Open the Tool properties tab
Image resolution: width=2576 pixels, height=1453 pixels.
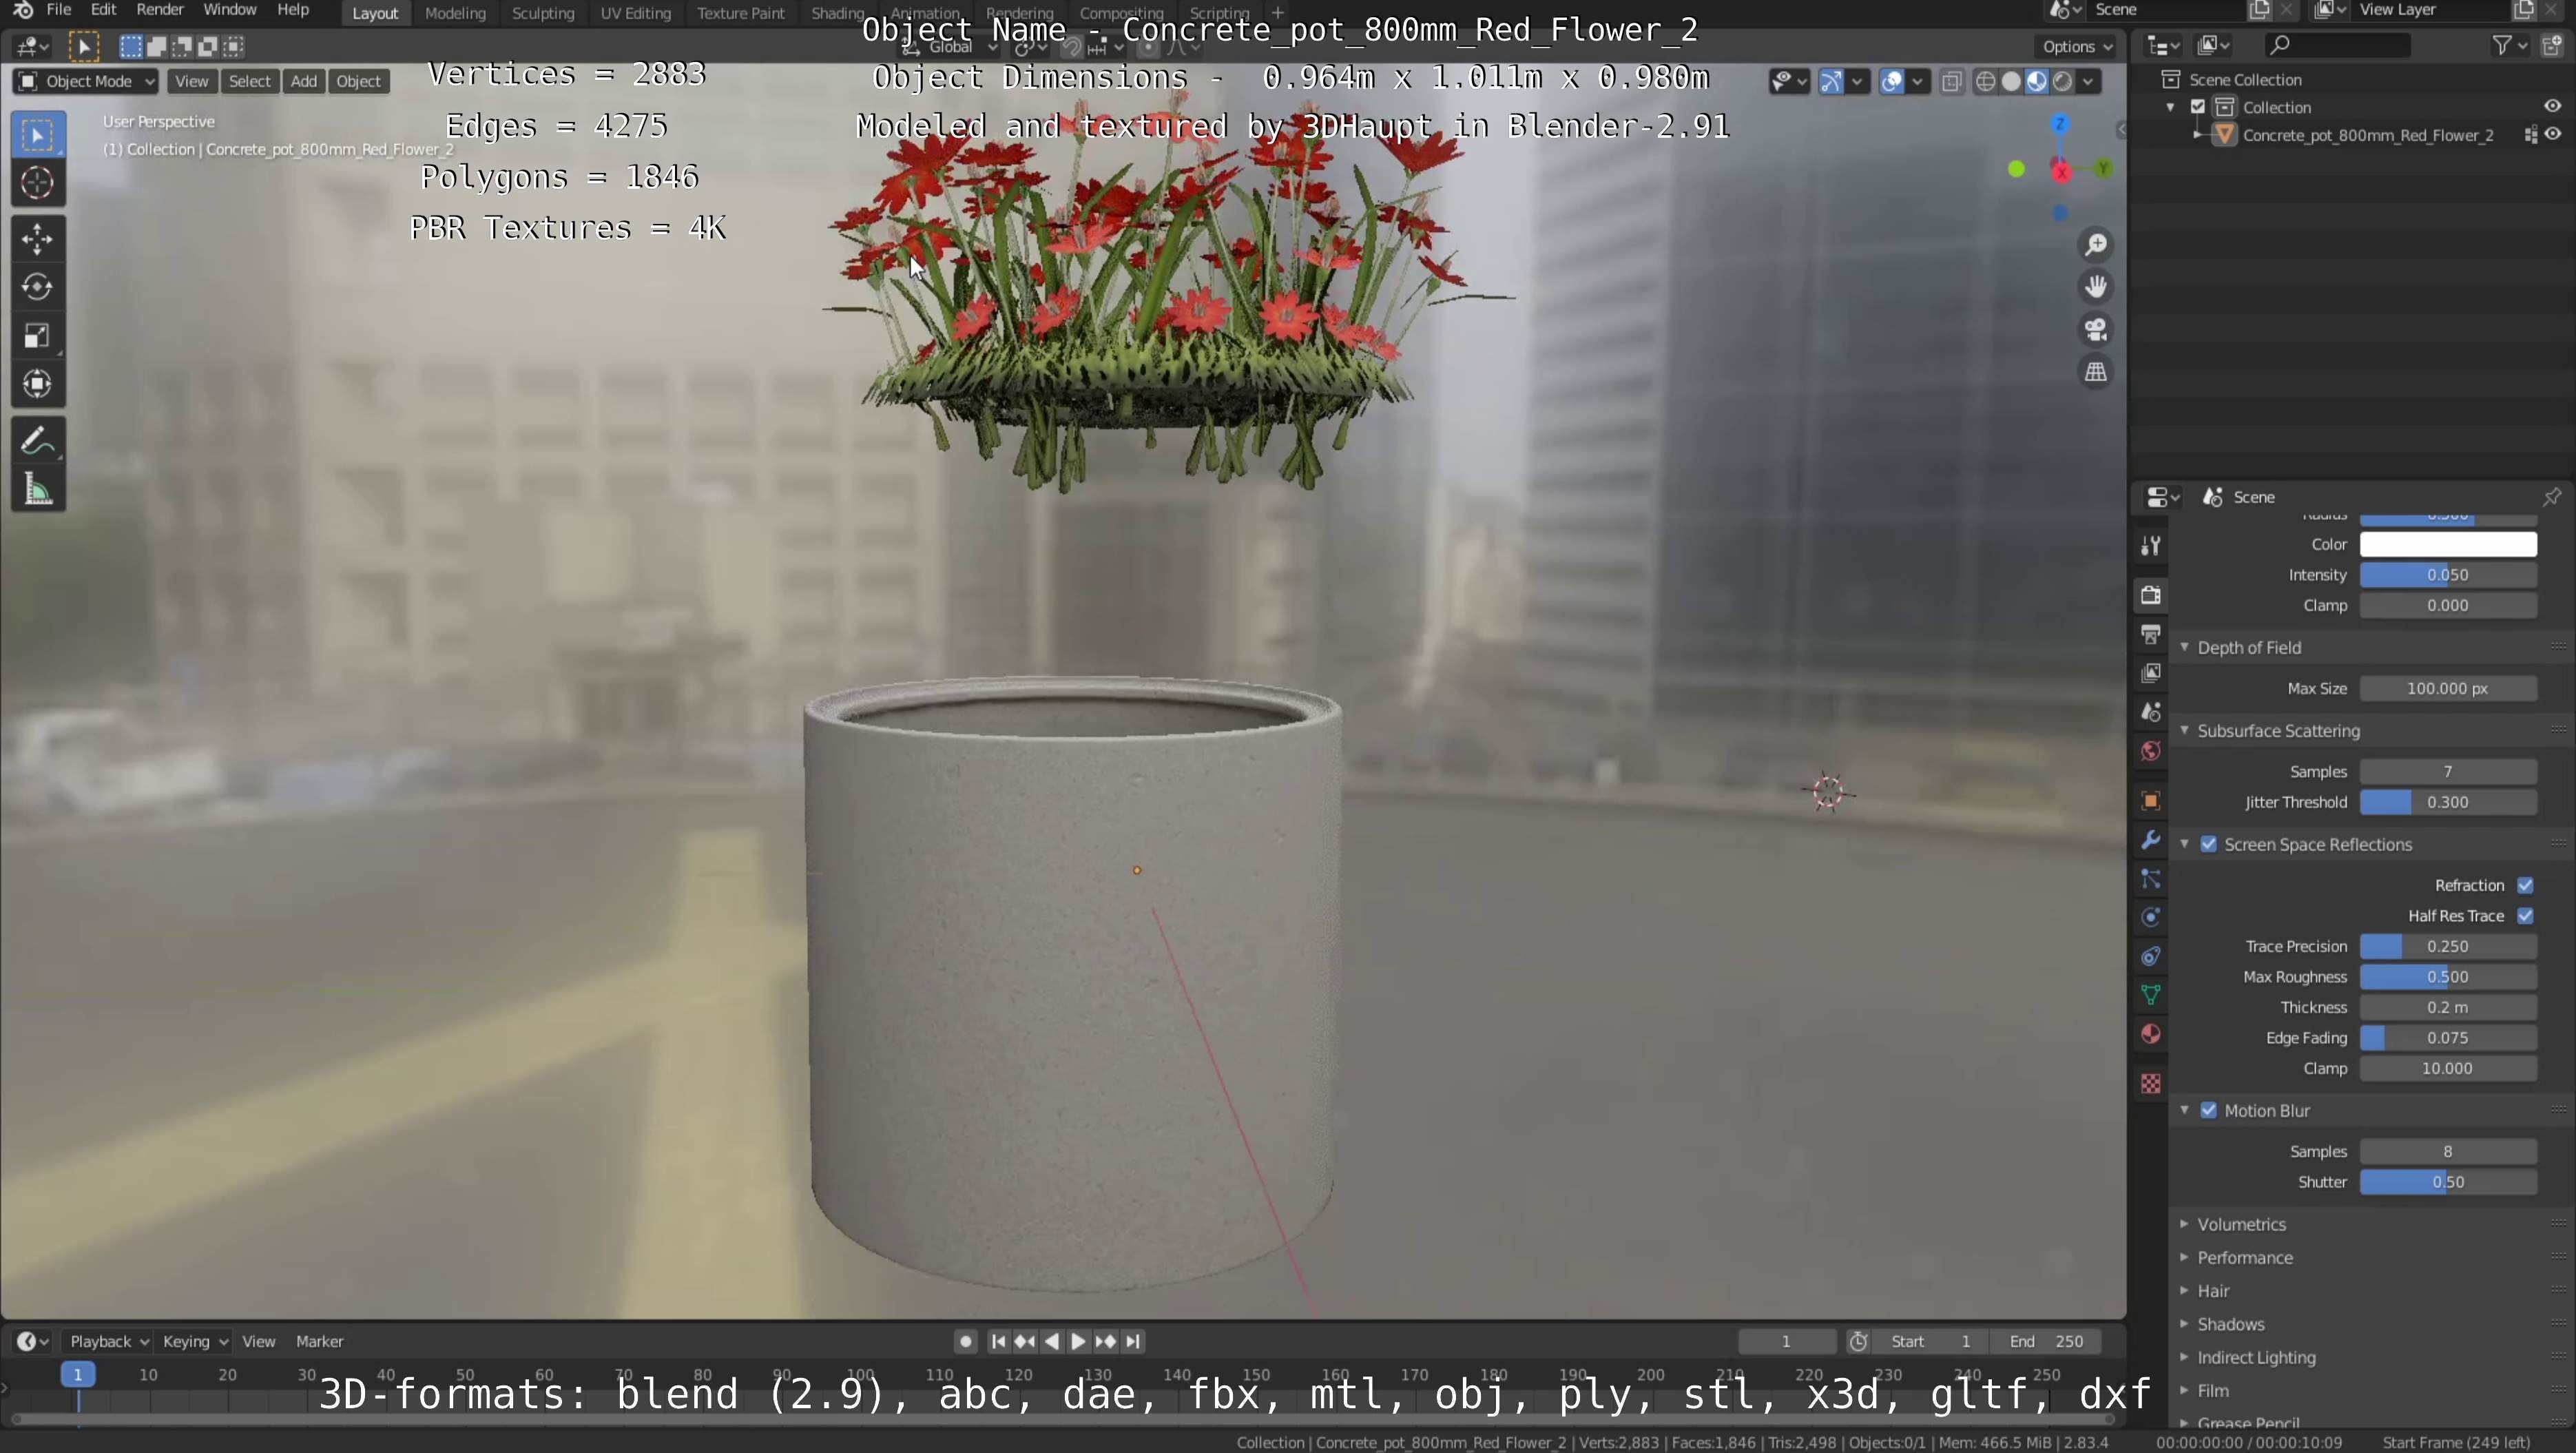(2150, 545)
